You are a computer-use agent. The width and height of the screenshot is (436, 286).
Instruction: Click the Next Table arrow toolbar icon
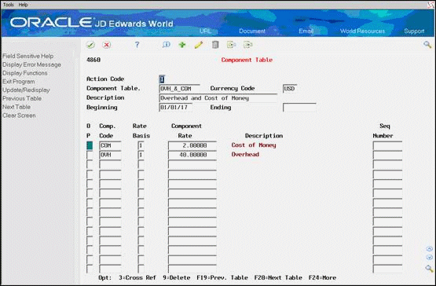[247, 45]
